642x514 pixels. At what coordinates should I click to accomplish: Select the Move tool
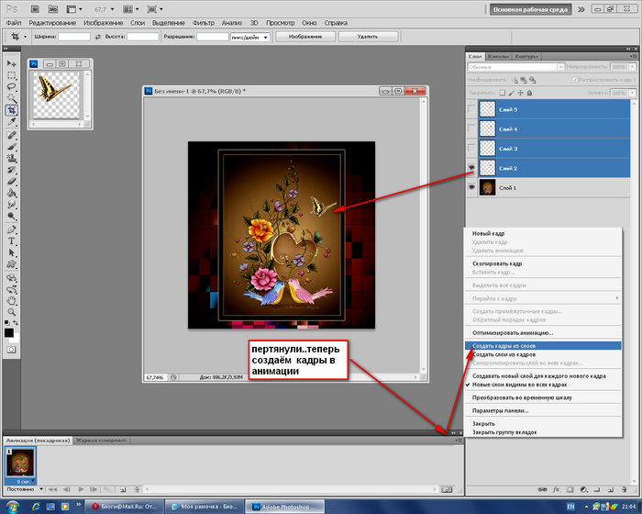(x=11, y=63)
